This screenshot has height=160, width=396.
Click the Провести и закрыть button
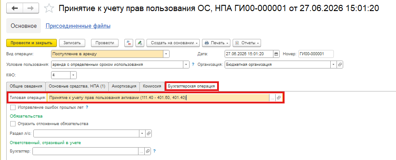[x=32, y=43]
